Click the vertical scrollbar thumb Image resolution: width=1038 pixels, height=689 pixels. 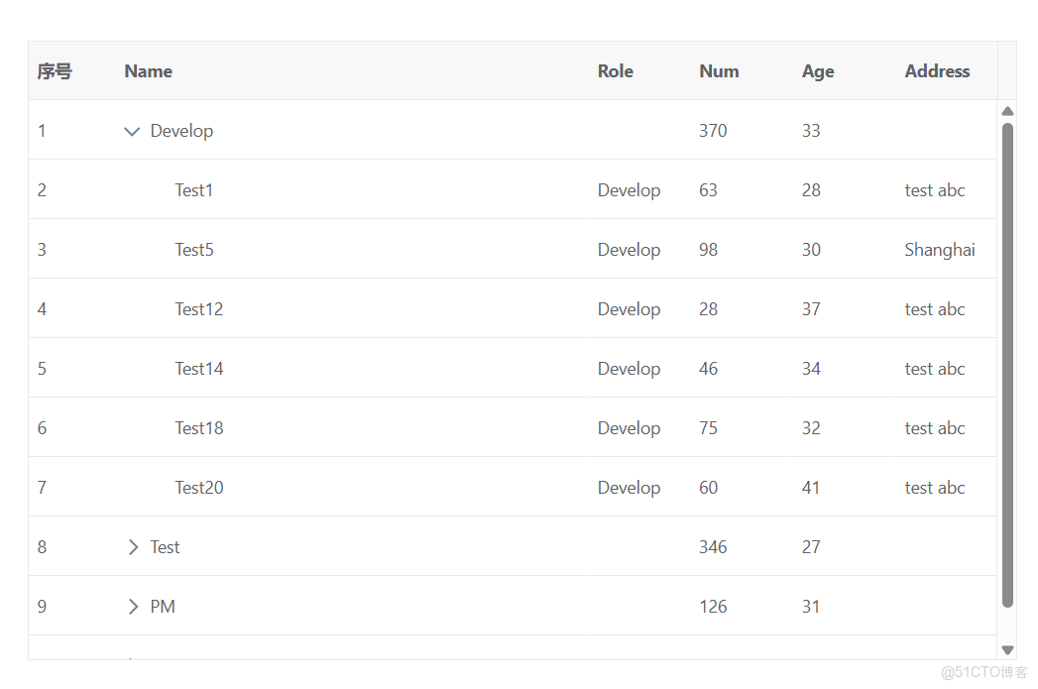tap(1007, 364)
